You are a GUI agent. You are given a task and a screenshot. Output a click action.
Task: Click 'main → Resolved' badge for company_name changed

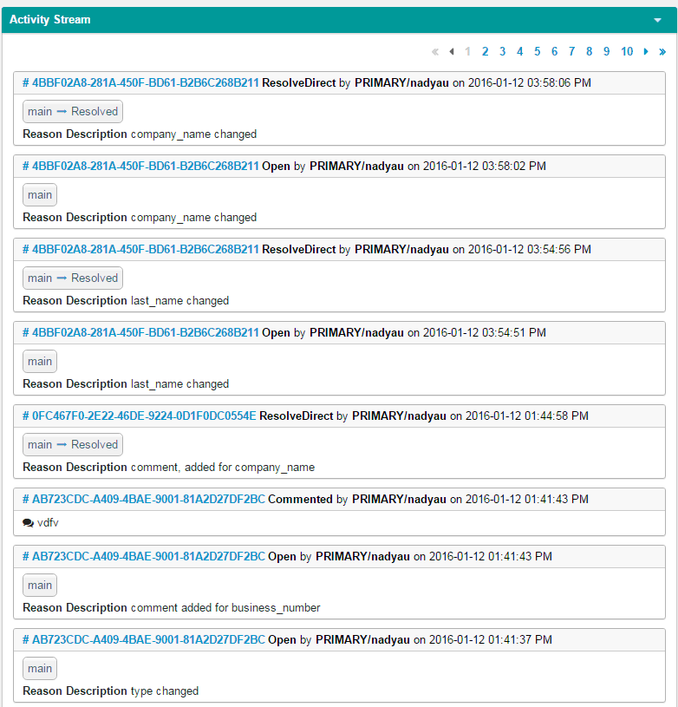73,112
